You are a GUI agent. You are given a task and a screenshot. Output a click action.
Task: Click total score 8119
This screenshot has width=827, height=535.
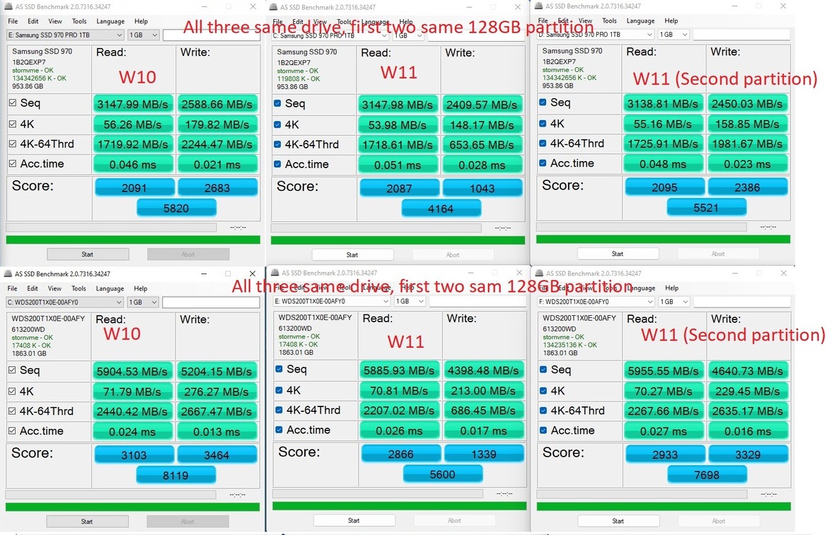tap(175, 476)
